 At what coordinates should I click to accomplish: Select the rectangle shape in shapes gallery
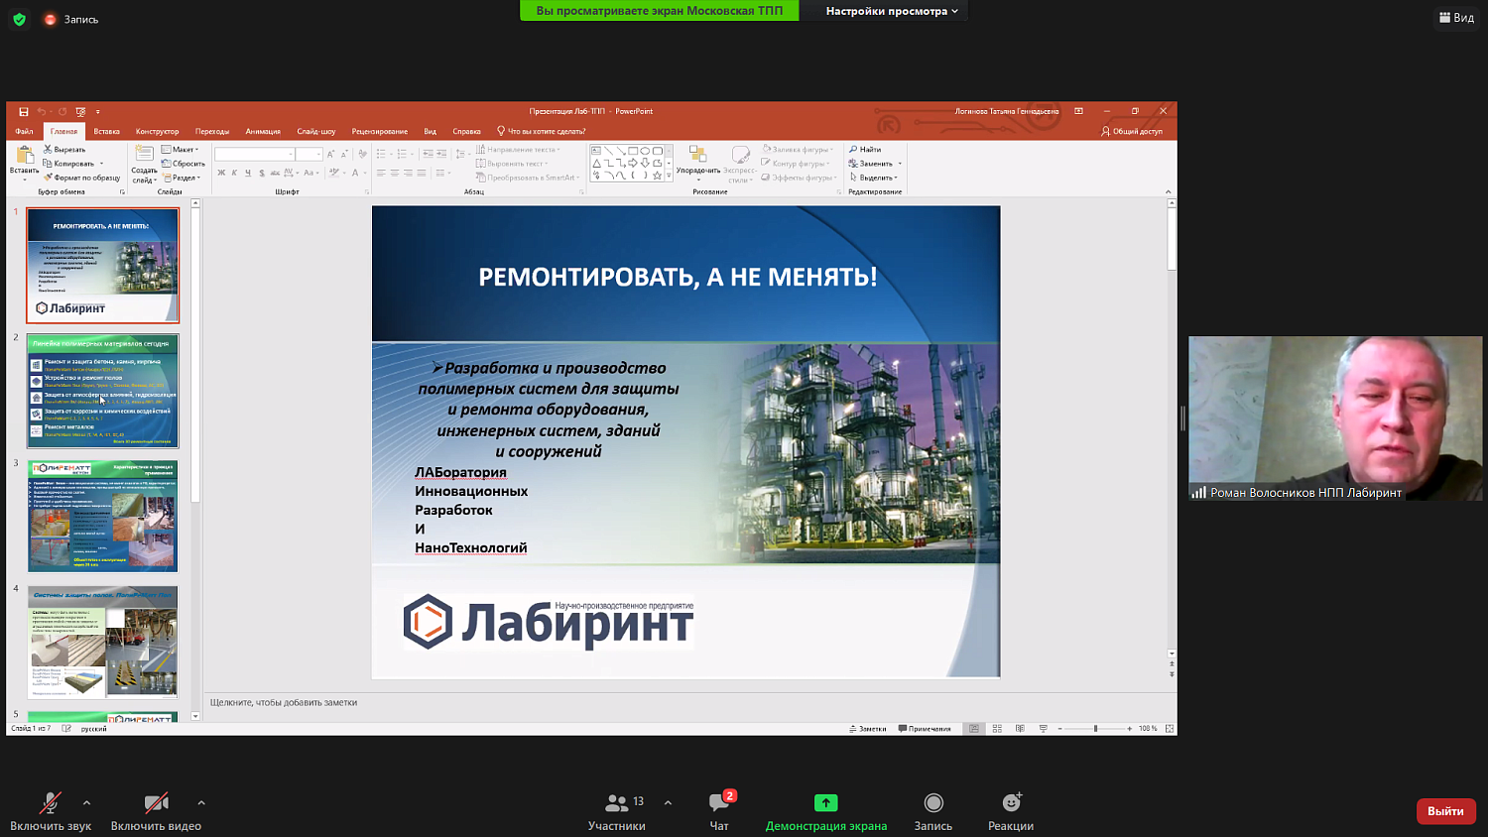pyautogui.click(x=633, y=151)
